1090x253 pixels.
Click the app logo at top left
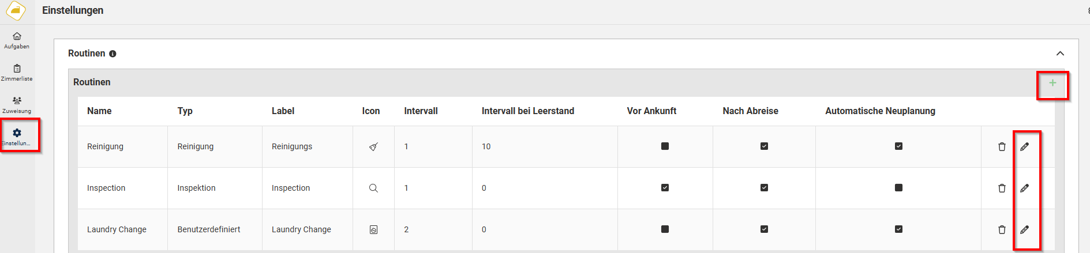(16, 10)
